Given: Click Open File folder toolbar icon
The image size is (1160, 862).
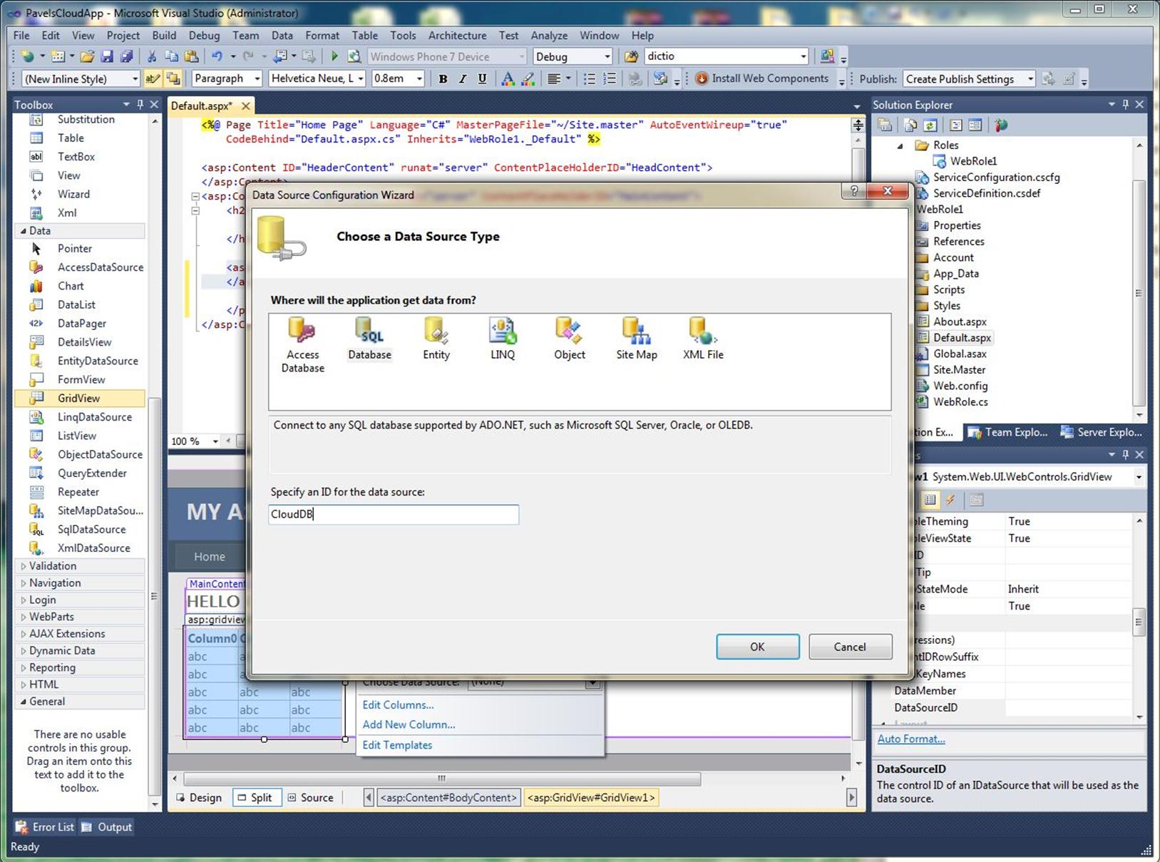Looking at the screenshot, I should [x=87, y=56].
